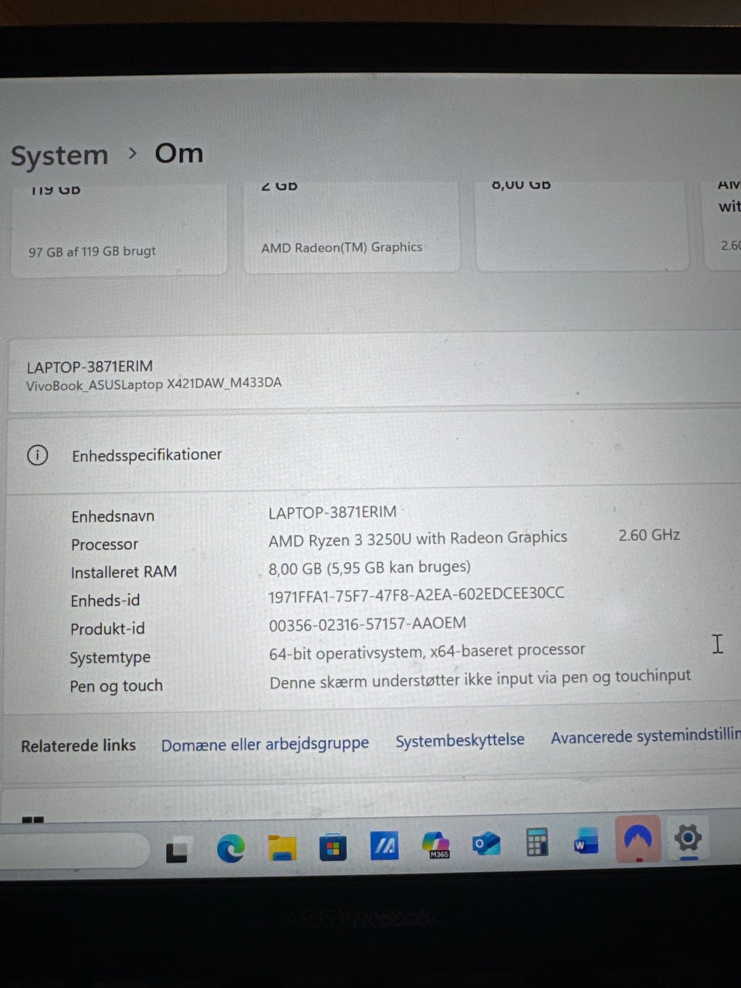Click the 00356-02316-57157-AAOEM product ID
This screenshot has width=741, height=988.
pyautogui.click(x=367, y=624)
